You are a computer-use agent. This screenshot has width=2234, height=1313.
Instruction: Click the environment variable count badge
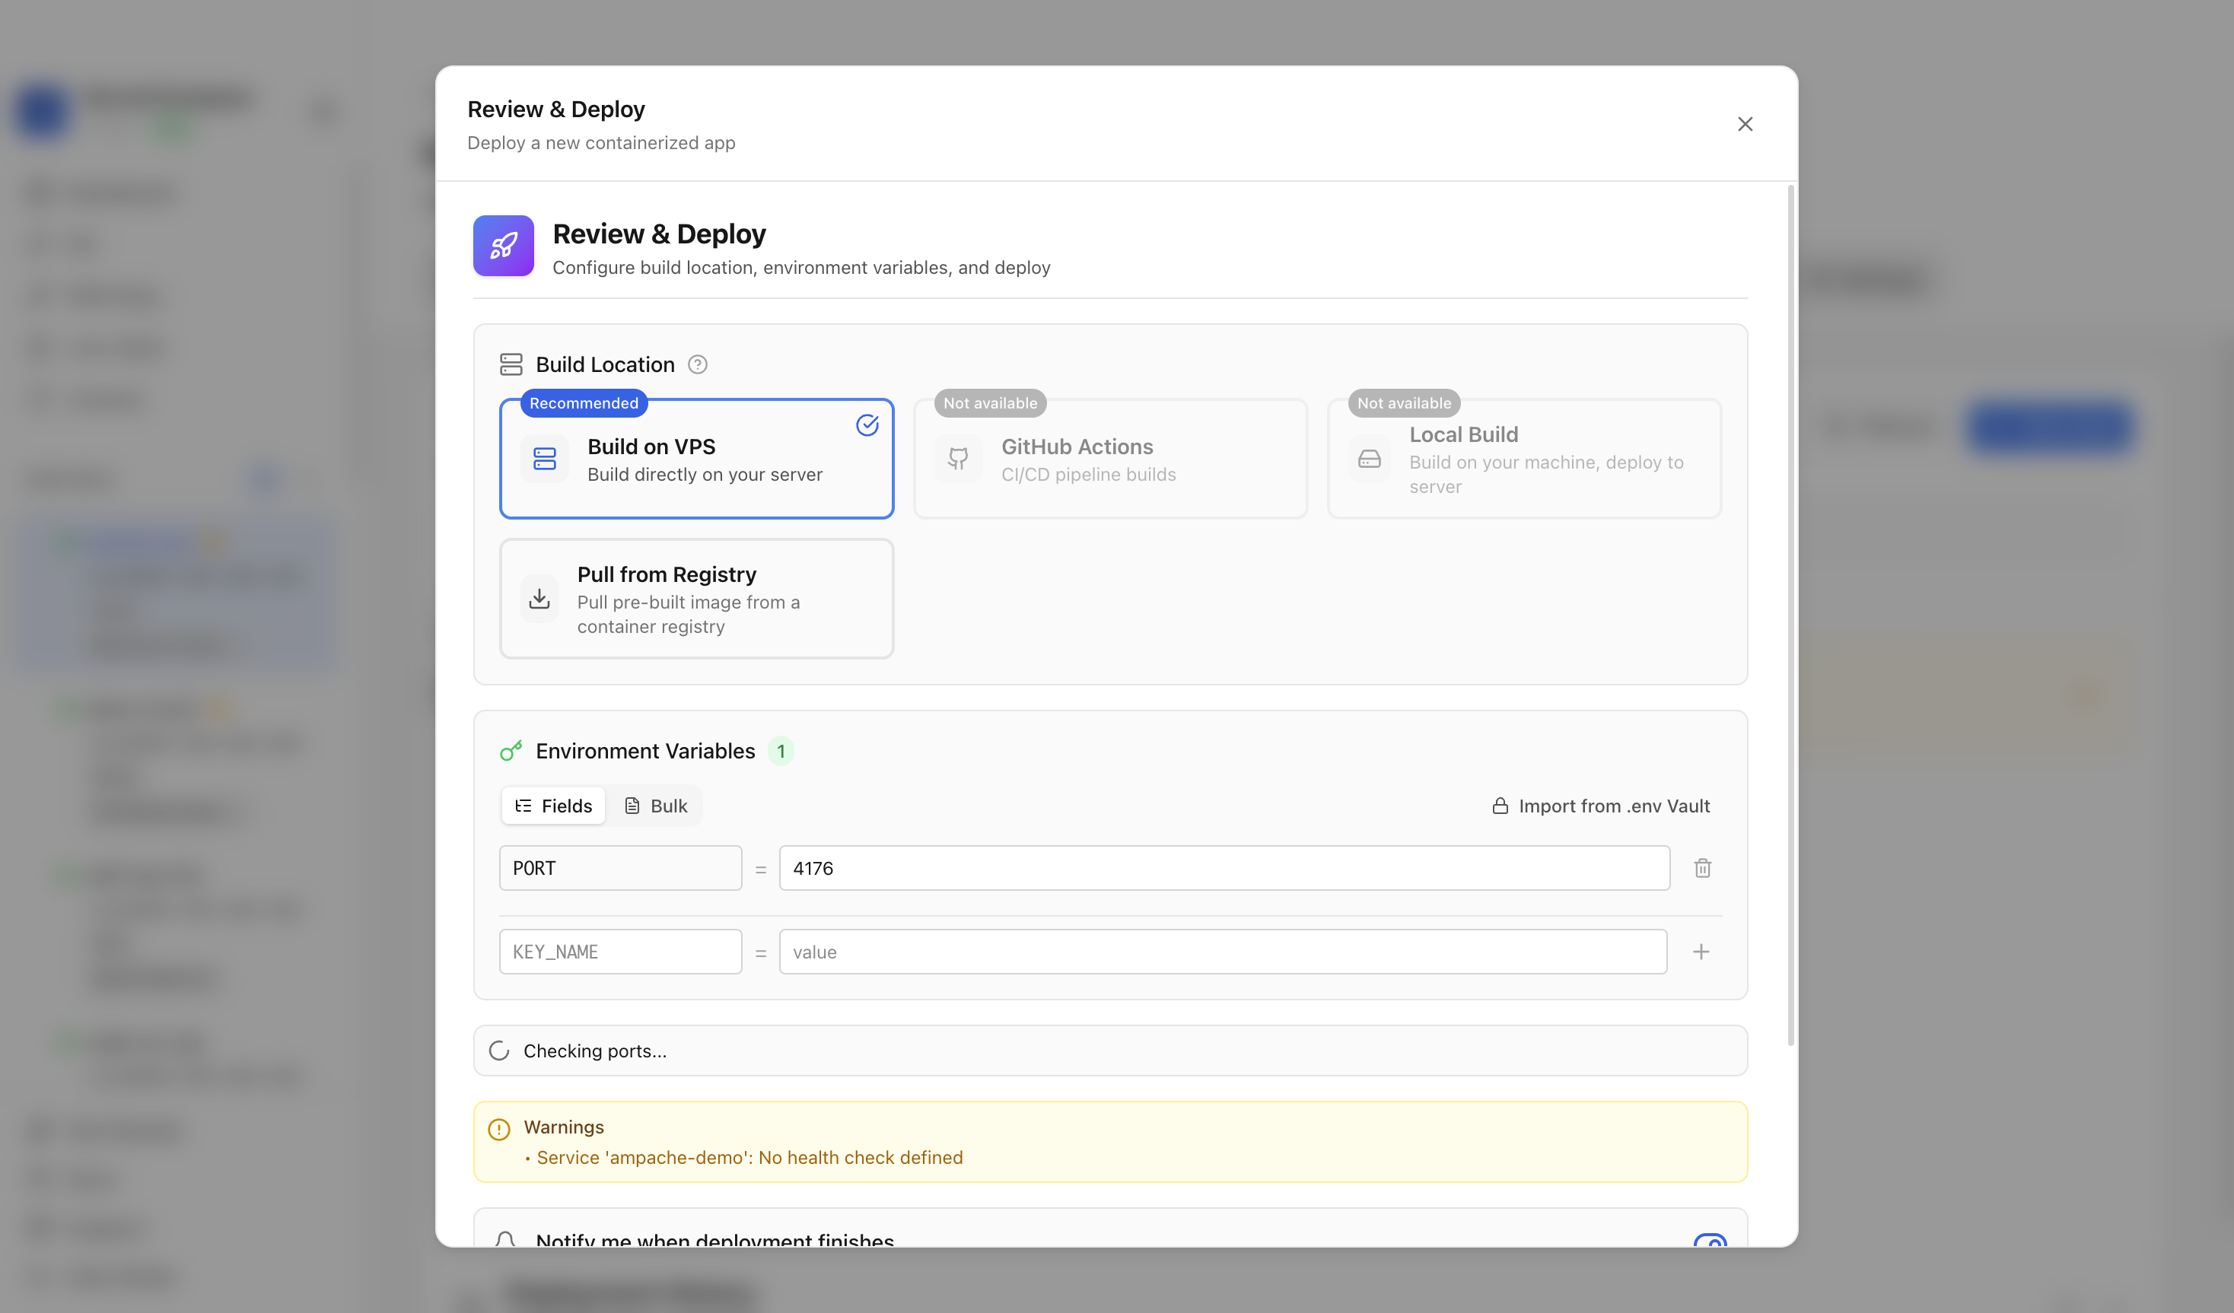click(x=780, y=751)
